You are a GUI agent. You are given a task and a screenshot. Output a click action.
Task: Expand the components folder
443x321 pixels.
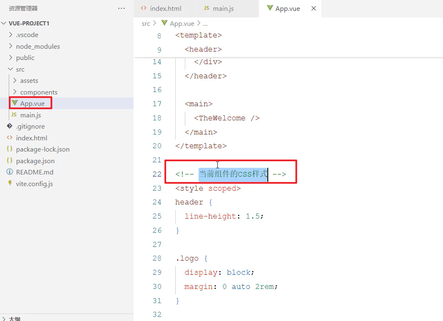tap(15, 92)
